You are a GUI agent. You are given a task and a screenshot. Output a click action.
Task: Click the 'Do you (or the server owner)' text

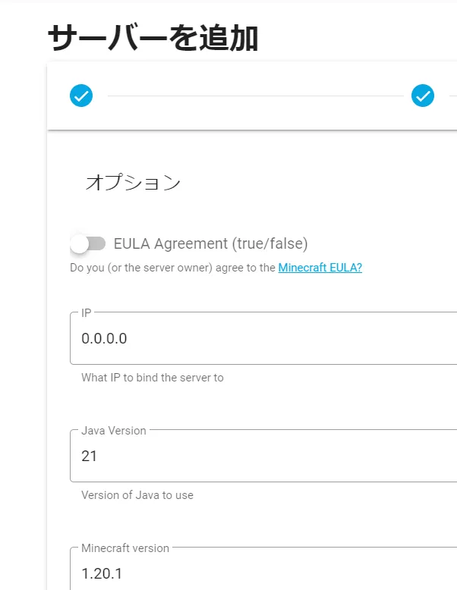pos(172,268)
